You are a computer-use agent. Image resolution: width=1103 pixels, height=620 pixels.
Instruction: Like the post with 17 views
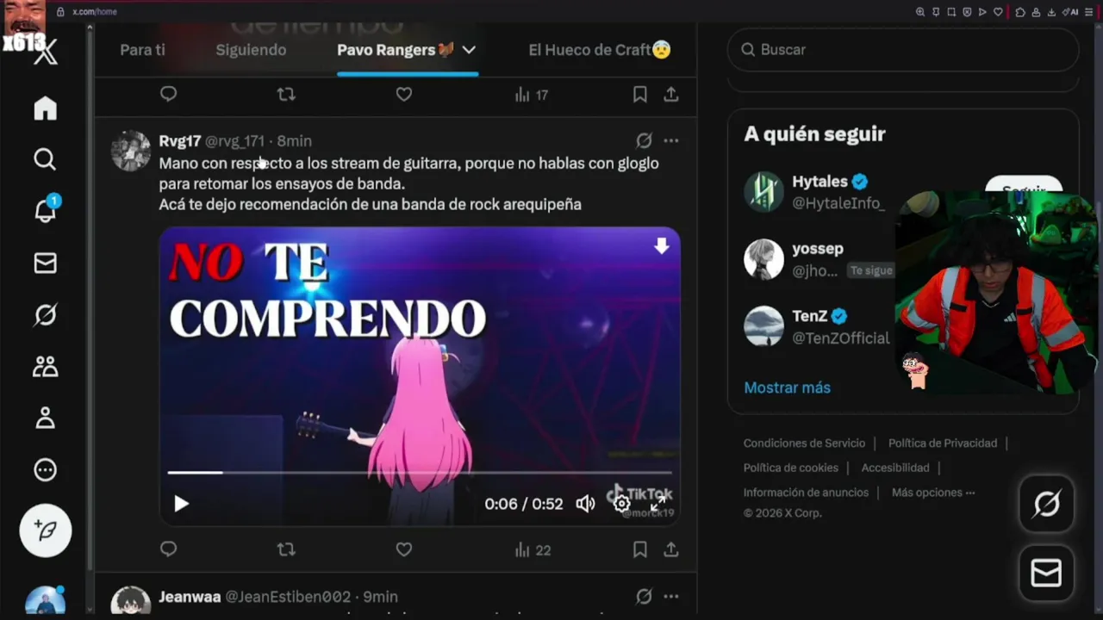pyautogui.click(x=404, y=95)
